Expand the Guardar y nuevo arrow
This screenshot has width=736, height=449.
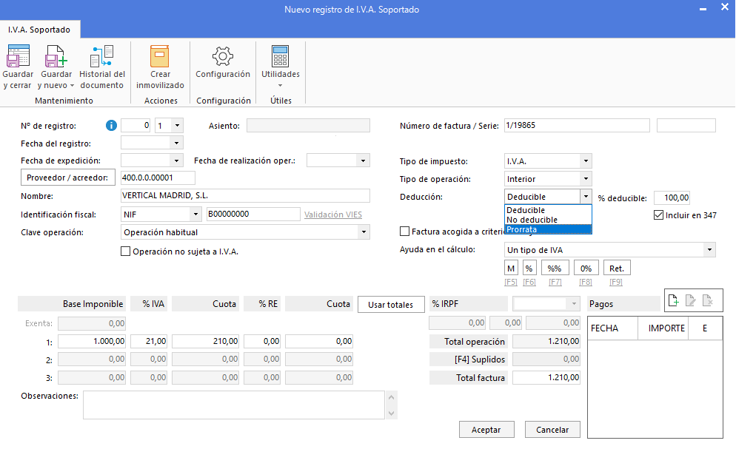pyautogui.click(x=72, y=86)
